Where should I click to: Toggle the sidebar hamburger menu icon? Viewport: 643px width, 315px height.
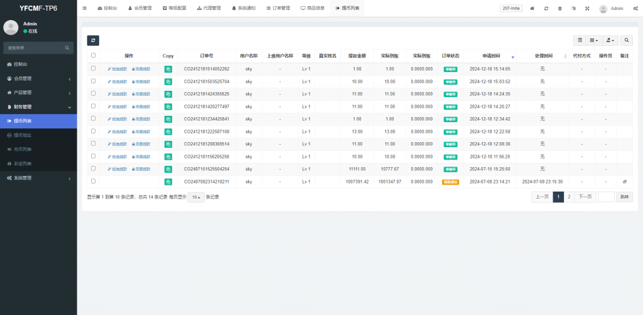(85, 9)
